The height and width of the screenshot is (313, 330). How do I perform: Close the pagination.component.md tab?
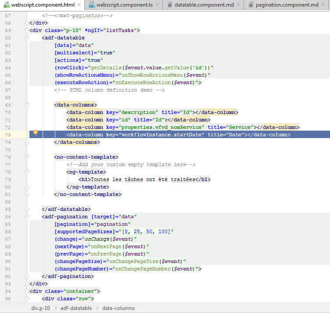point(323,5)
